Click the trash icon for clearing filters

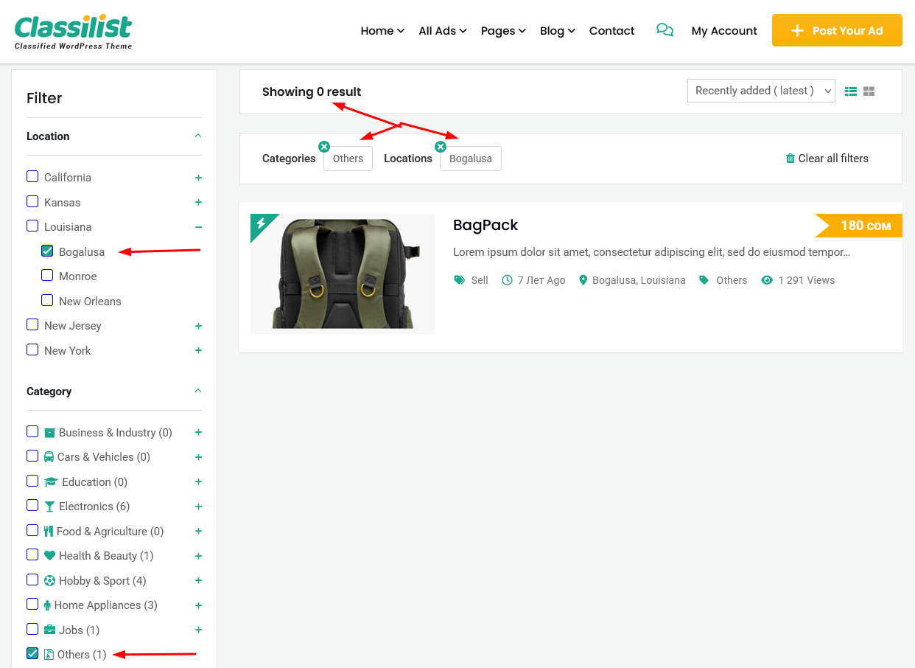coord(790,159)
